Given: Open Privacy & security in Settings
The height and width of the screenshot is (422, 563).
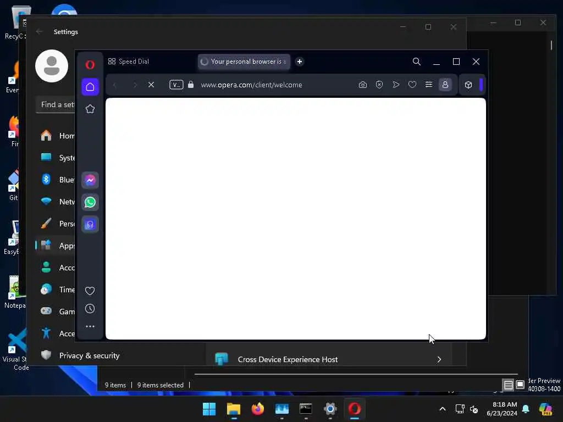Looking at the screenshot, I should click(x=89, y=356).
